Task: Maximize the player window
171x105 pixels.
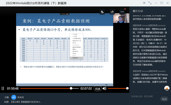Action: (162, 3)
